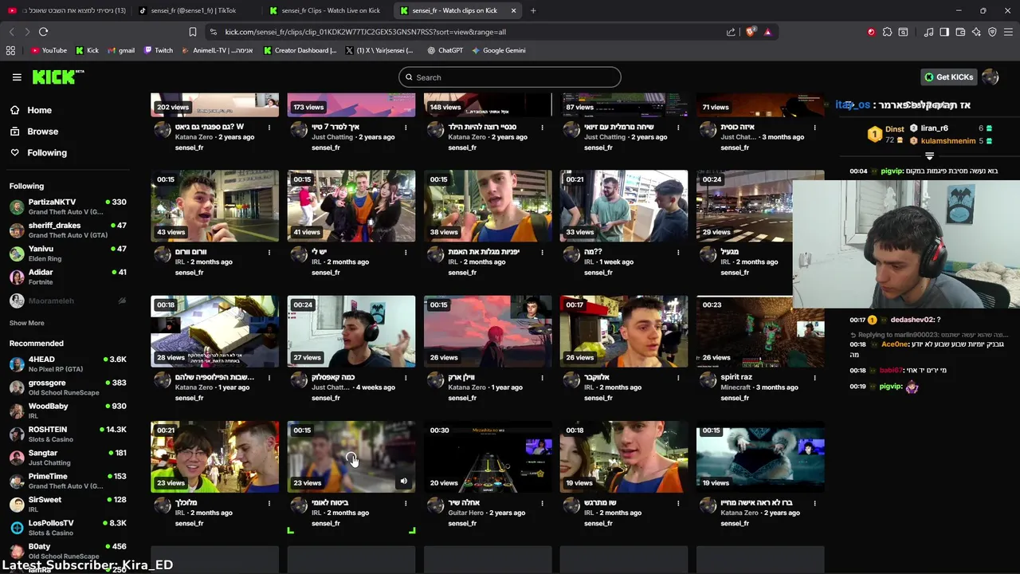Image resolution: width=1020 pixels, height=574 pixels.
Task: Open options for the IRL 1 week ago clip
Action: click(x=678, y=253)
